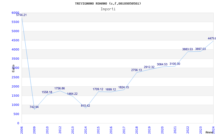Select the 815.42 data label
The height and width of the screenshot is (135, 216).
point(85,106)
